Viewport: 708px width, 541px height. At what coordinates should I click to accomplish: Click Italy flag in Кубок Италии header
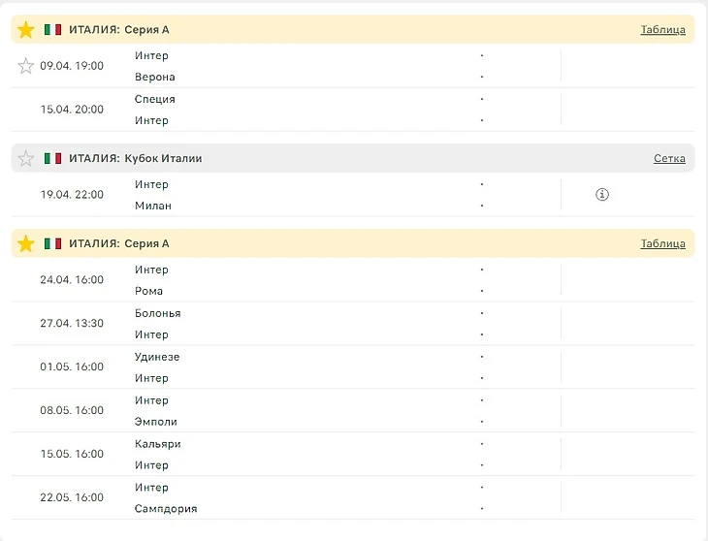coord(52,159)
